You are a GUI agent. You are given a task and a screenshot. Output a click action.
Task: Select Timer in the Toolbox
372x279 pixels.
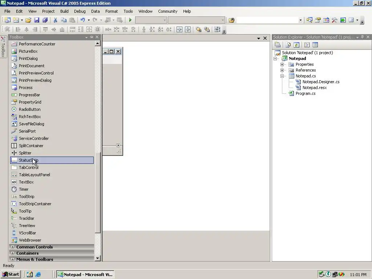pyautogui.click(x=52, y=189)
